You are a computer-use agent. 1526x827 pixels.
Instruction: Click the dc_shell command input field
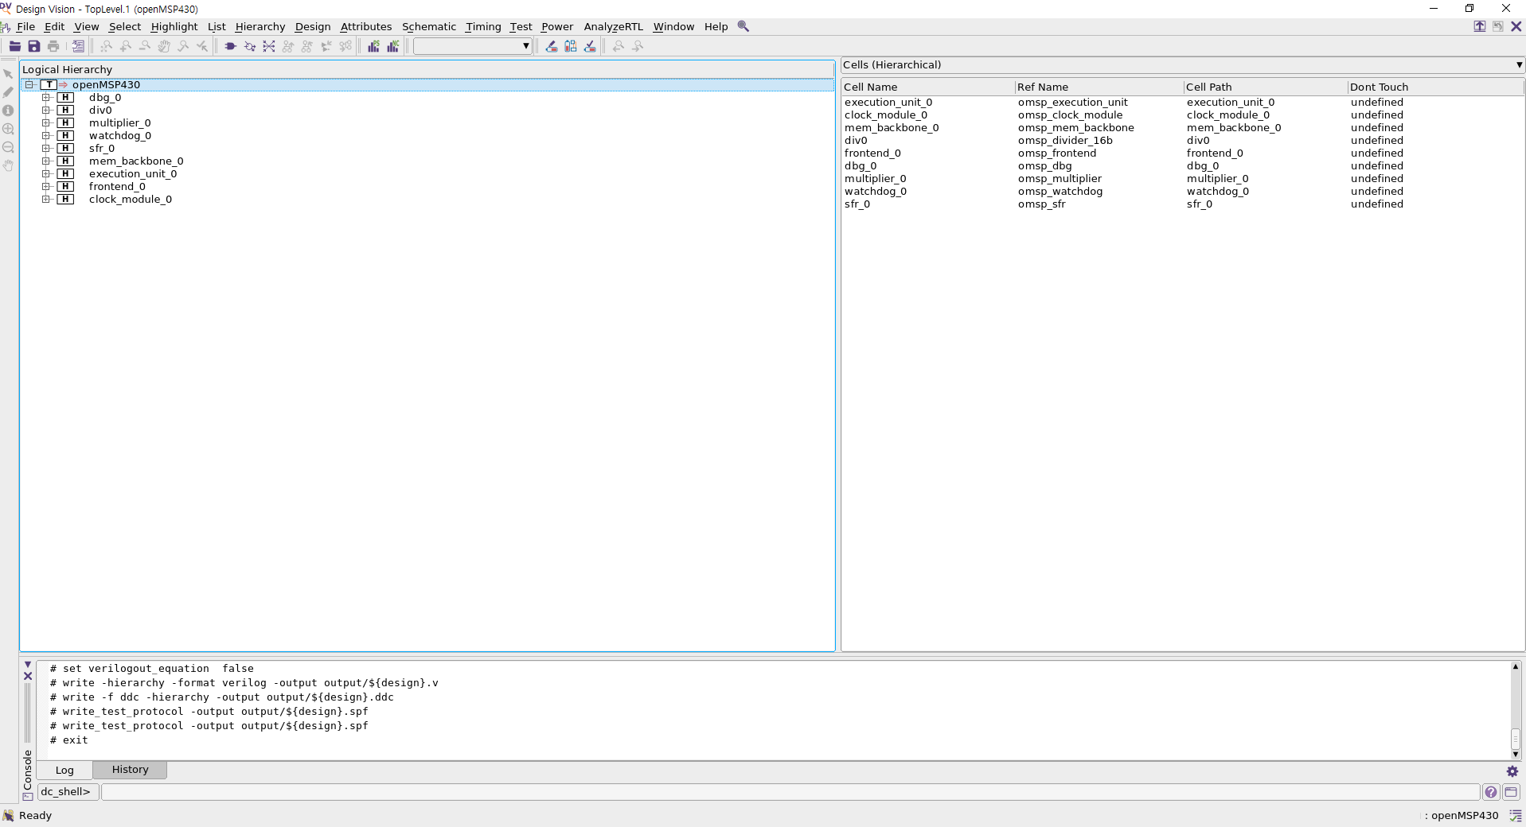click(790, 792)
